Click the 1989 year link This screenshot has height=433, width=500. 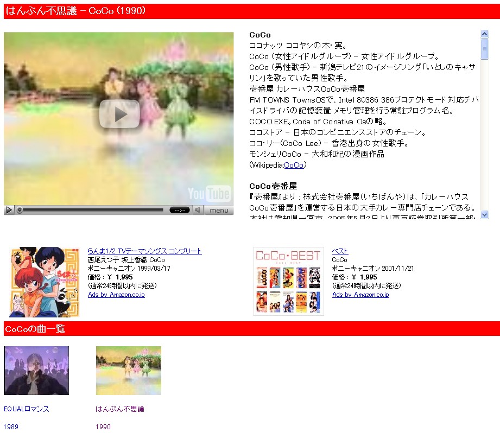coord(11,427)
